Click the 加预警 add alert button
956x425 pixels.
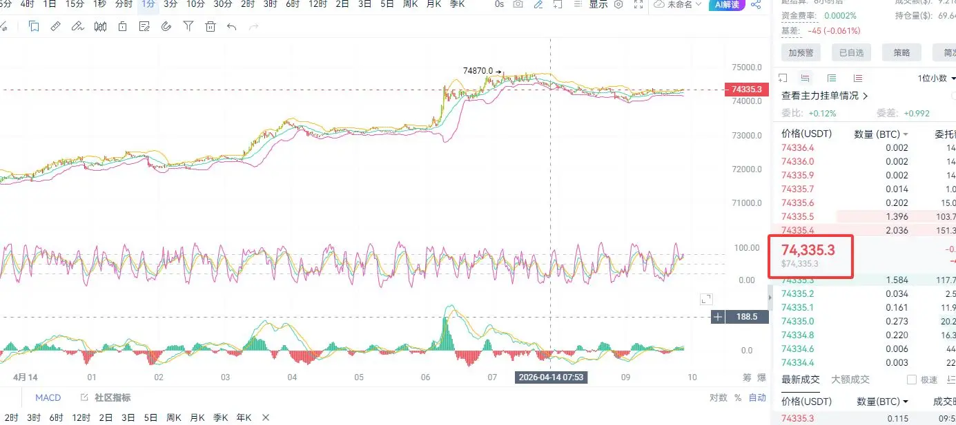[801, 52]
